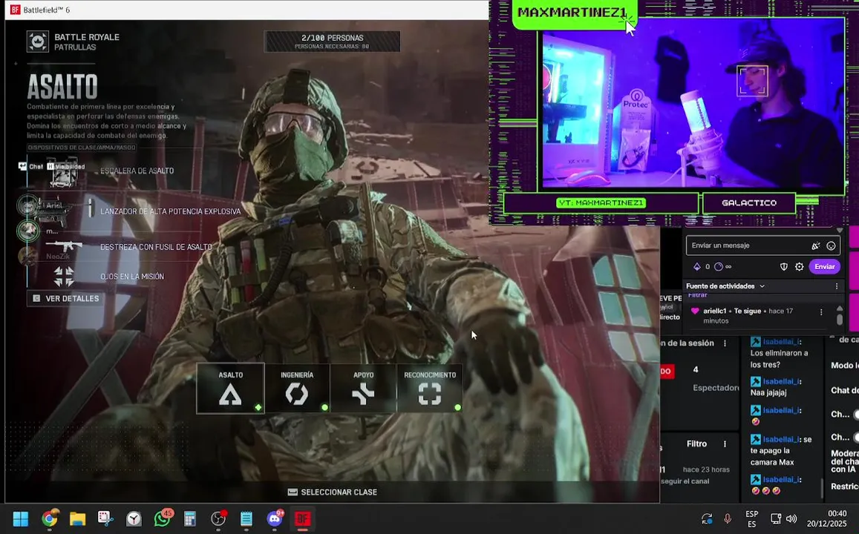Open chat settings gear icon

point(800,266)
